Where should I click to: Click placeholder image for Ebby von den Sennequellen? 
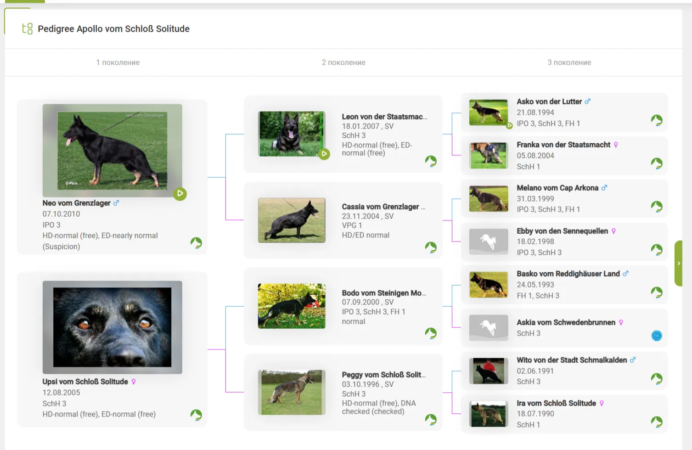tap(489, 242)
